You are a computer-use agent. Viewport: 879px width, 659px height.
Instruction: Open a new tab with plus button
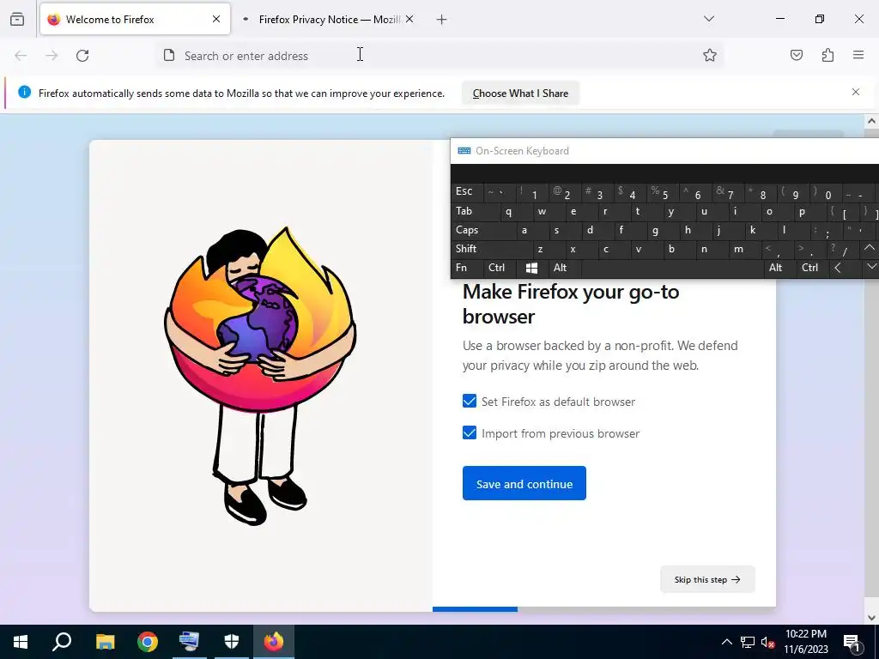pos(442,20)
